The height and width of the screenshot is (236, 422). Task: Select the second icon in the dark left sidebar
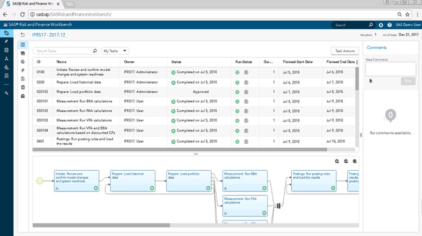click(7, 41)
